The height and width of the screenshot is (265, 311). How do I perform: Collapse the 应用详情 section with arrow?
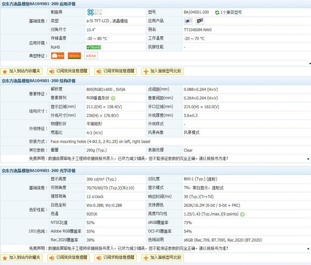tap(309, 64)
